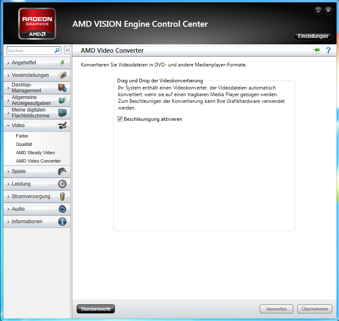The width and height of the screenshot is (339, 321).
Task: Click the Audio speaker icon
Action: pos(62,209)
